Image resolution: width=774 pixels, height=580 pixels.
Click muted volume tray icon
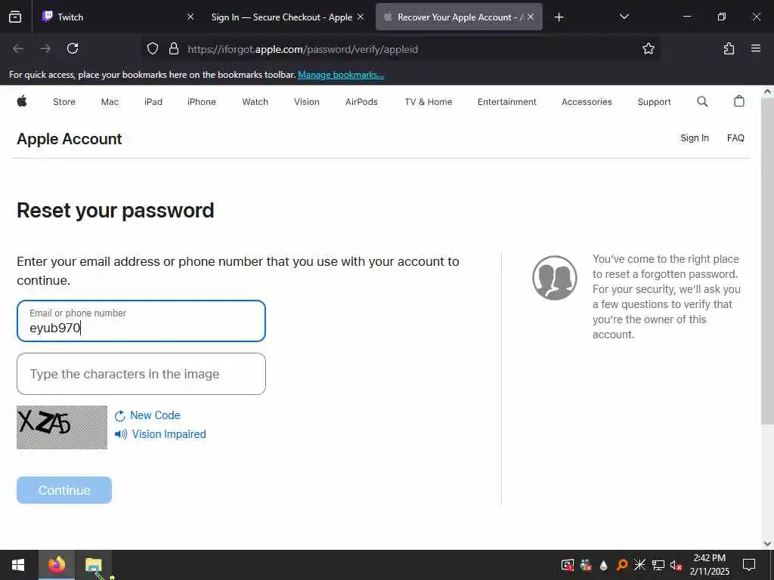pos(676,565)
